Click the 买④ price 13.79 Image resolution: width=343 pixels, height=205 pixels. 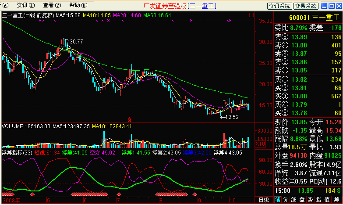click(x=299, y=104)
